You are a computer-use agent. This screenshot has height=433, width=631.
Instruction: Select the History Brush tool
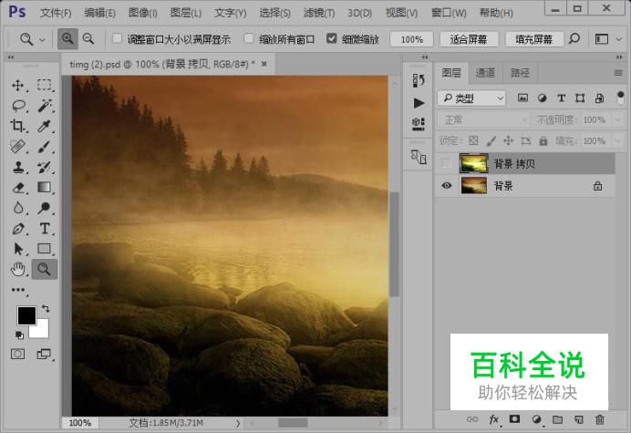tap(45, 167)
